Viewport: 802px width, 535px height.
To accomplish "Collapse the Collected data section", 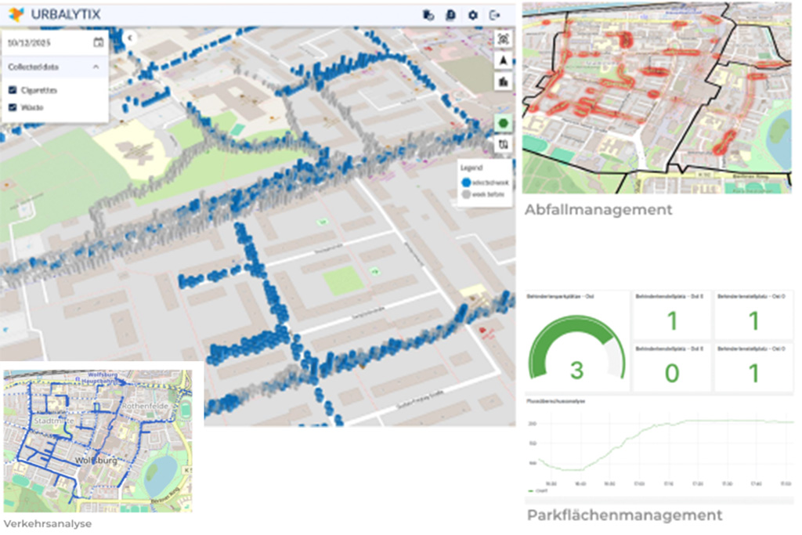I will coord(96,67).
